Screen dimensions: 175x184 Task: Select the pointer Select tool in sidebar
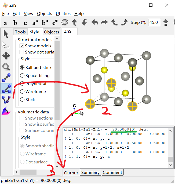[6, 34]
